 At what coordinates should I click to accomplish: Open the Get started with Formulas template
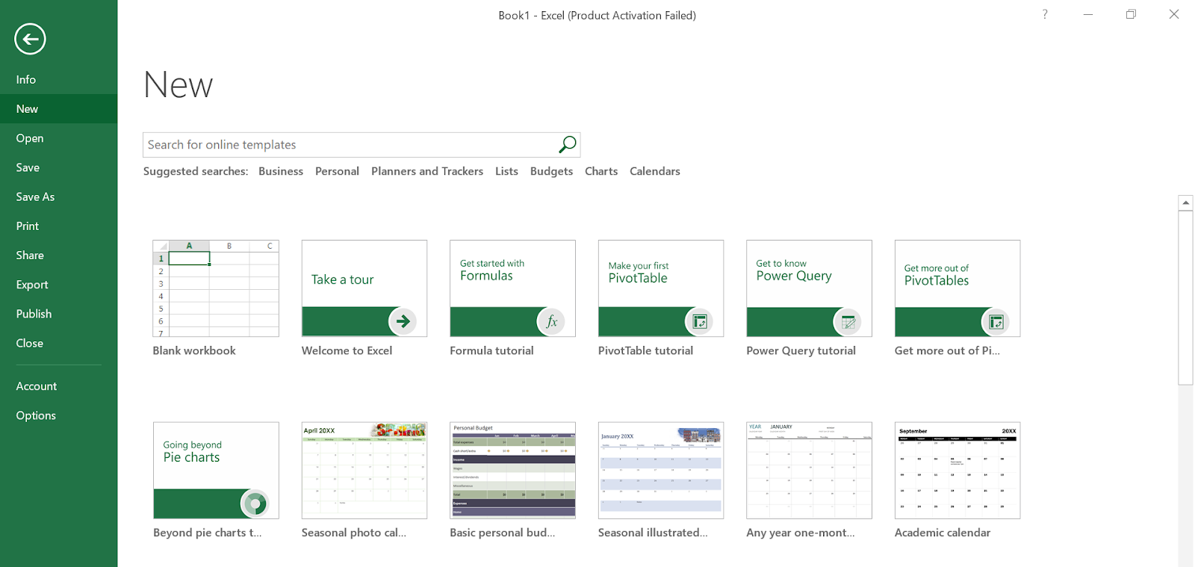(x=512, y=288)
